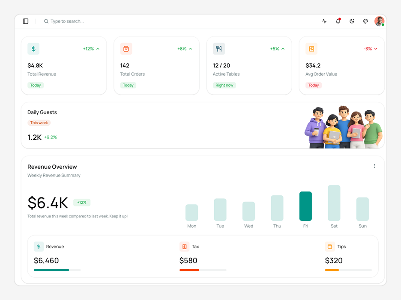Image resolution: width=401 pixels, height=300 pixels.
Task: Click the $4.8K revenue value
Action: point(35,65)
